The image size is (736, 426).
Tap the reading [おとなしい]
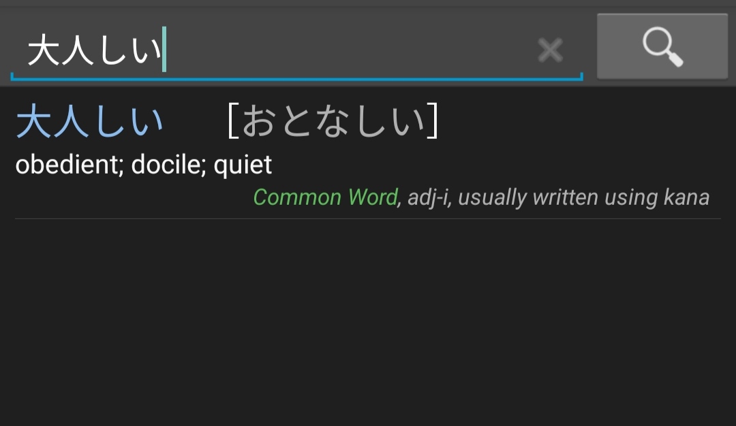point(333,122)
